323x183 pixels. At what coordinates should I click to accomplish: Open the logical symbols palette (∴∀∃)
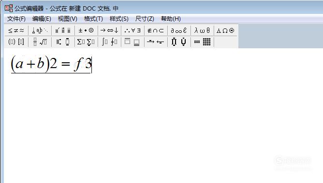pyautogui.click(x=132, y=30)
